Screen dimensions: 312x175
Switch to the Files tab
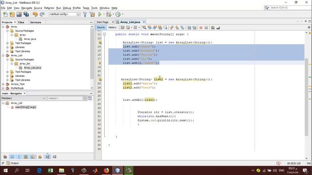pyautogui.click(x=21, y=22)
